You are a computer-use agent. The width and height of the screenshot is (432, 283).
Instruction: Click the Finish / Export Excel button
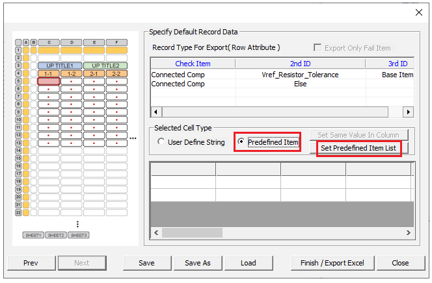[332, 263]
